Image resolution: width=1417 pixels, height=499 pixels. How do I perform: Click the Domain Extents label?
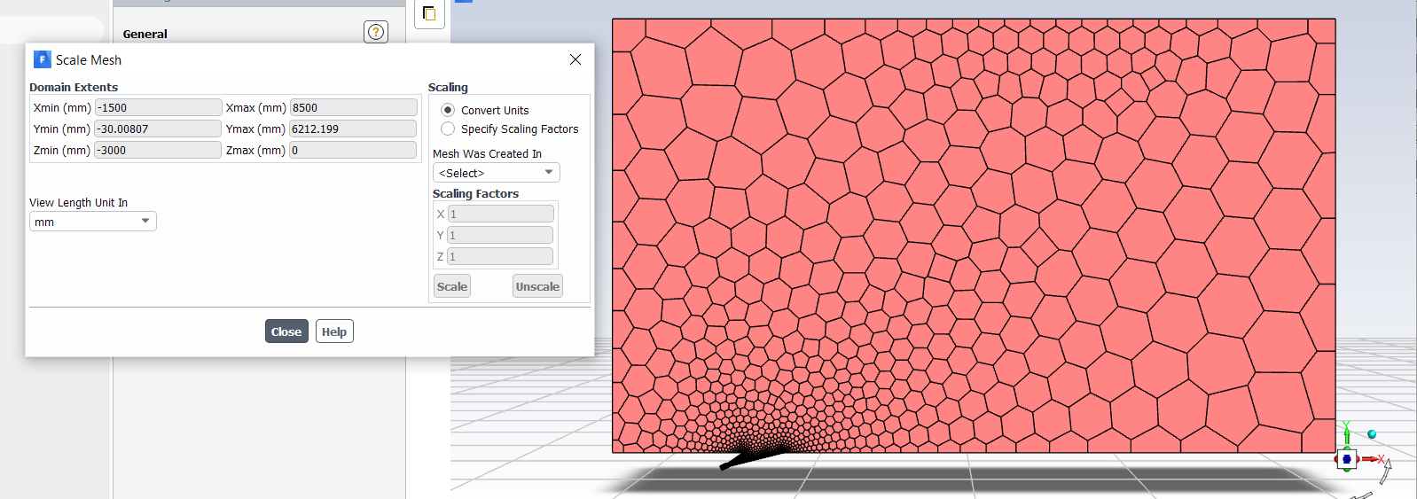click(74, 87)
